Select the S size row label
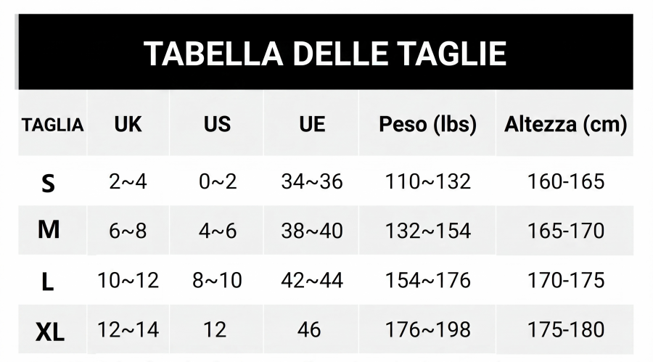 point(49,184)
